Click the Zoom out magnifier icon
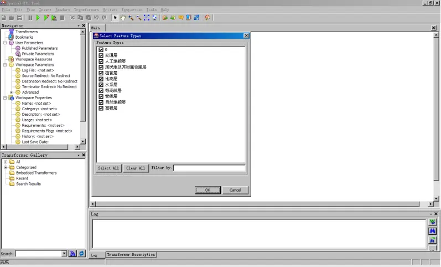The image size is (441, 267). click(x=139, y=18)
